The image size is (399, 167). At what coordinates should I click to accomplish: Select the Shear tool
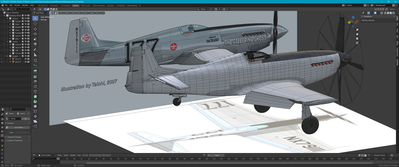click(35, 121)
